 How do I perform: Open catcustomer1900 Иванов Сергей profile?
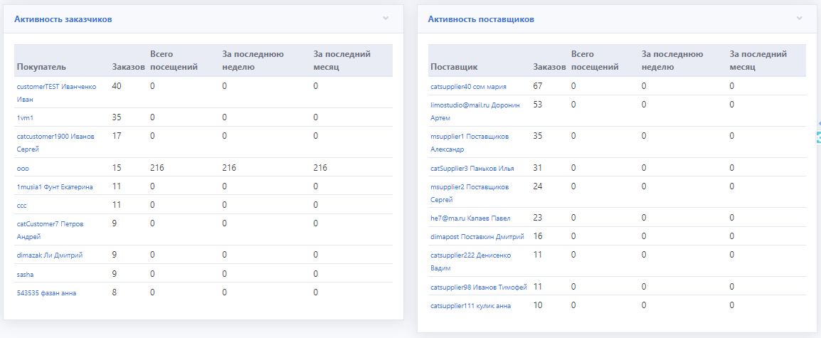pyautogui.click(x=55, y=142)
